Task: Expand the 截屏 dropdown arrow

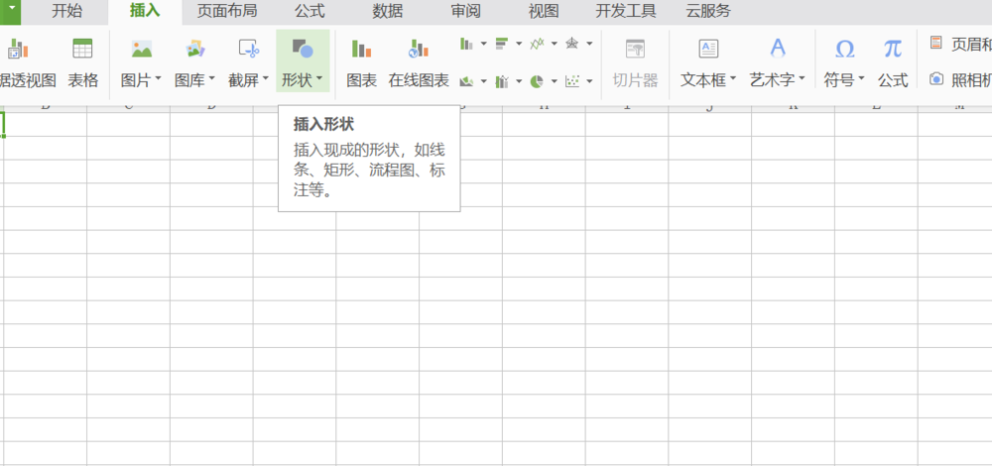Action: pyautogui.click(x=266, y=79)
